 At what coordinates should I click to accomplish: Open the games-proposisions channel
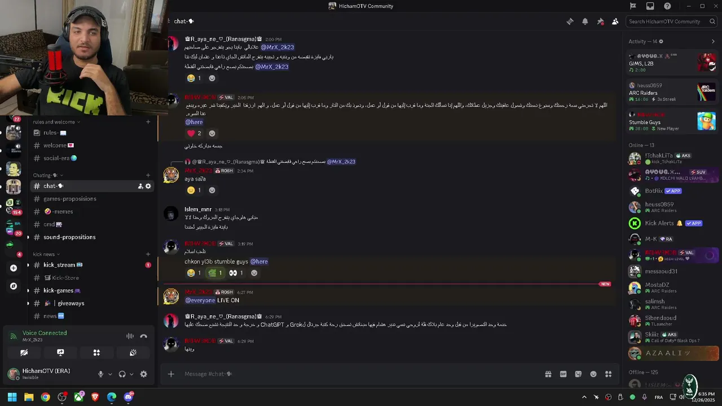click(69, 198)
